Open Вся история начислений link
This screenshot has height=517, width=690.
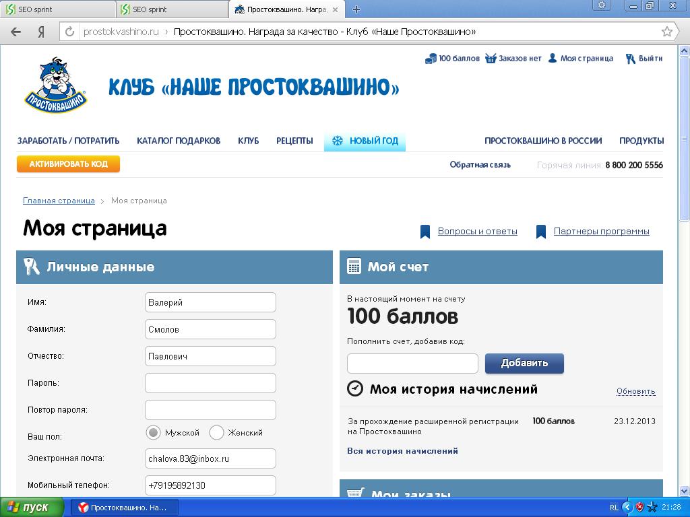pos(403,450)
